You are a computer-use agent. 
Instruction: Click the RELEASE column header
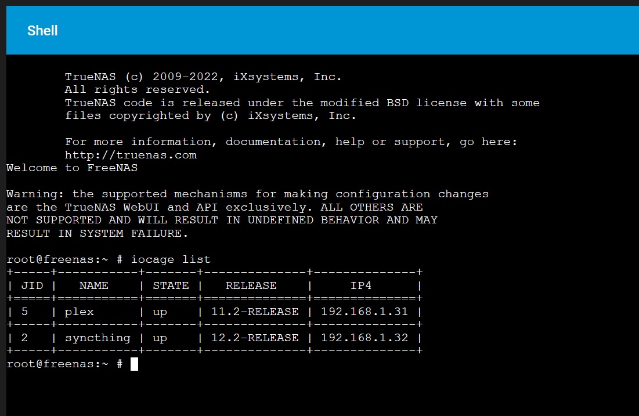(x=251, y=285)
